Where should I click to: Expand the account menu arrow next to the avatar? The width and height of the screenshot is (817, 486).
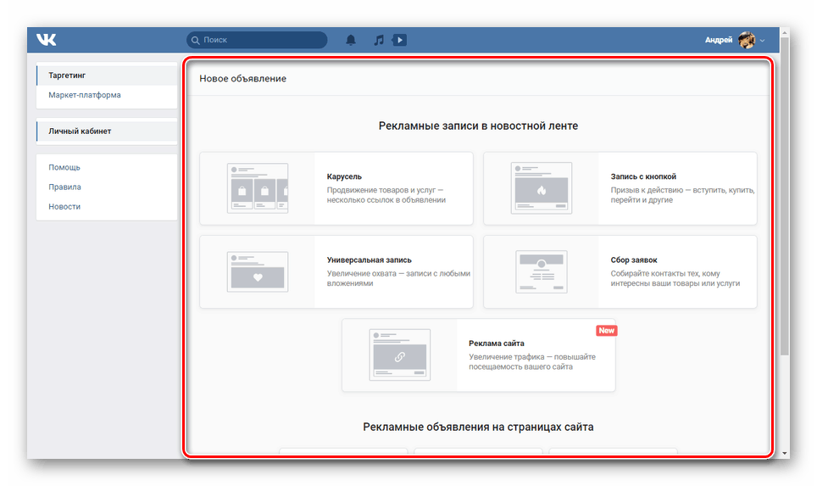(762, 40)
